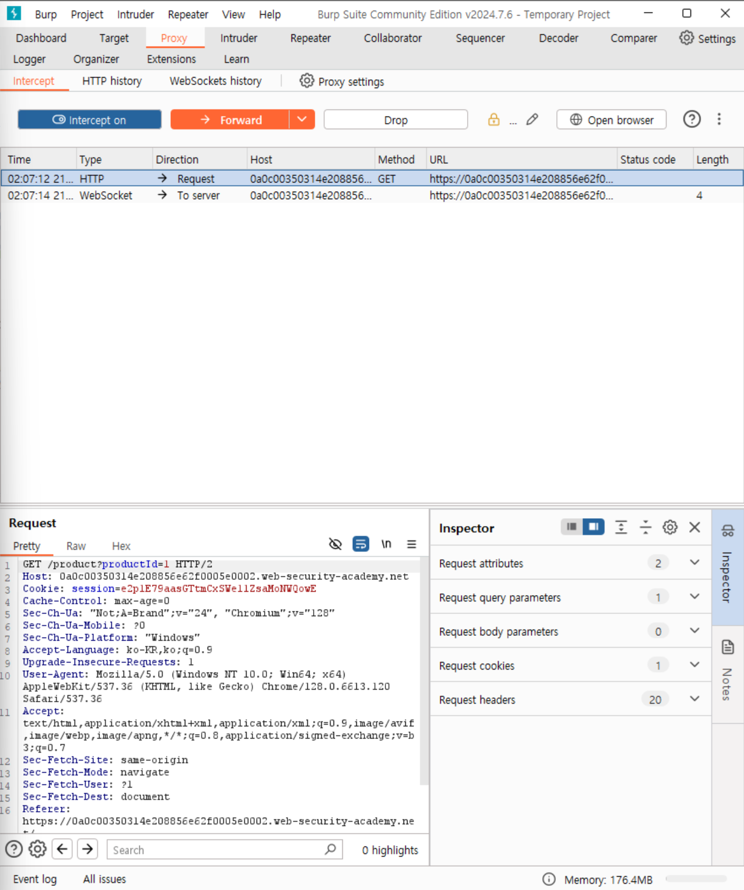Open the Event log
744x890 pixels.
click(x=35, y=879)
